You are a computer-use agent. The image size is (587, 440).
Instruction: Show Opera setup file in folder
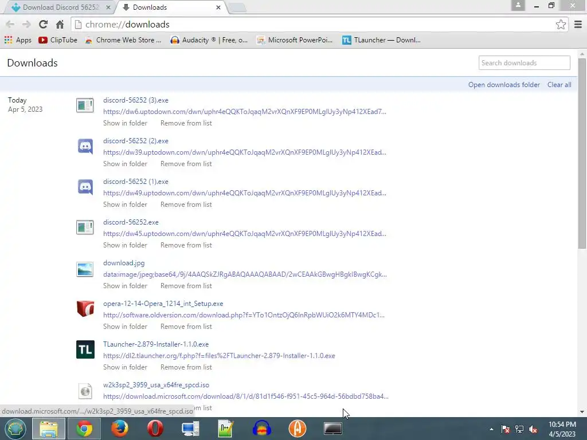tap(125, 327)
